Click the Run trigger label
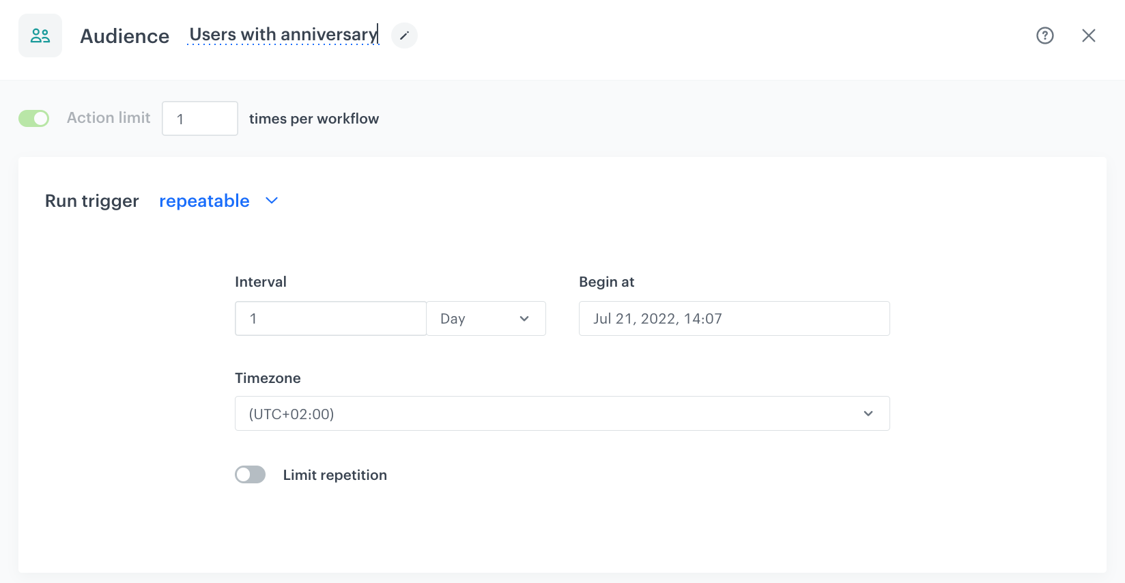Viewport: 1125px width, 583px height. coord(92,201)
